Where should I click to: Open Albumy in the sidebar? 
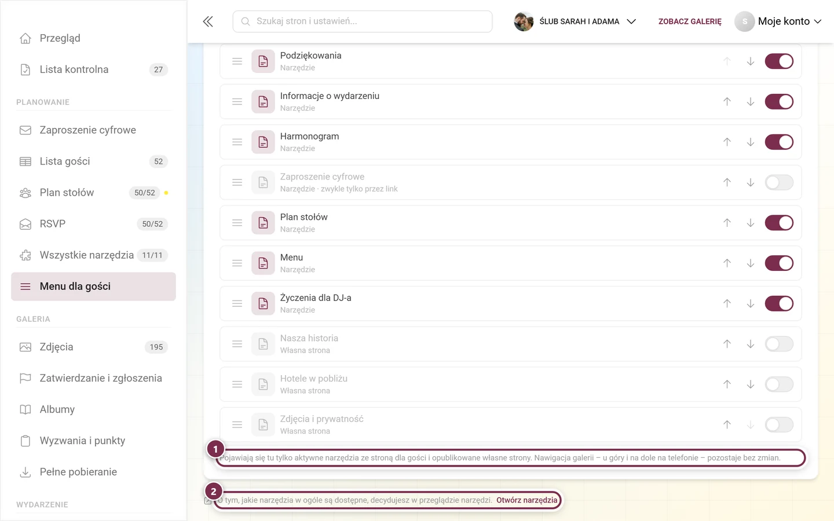pyautogui.click(x=93, y=410)
